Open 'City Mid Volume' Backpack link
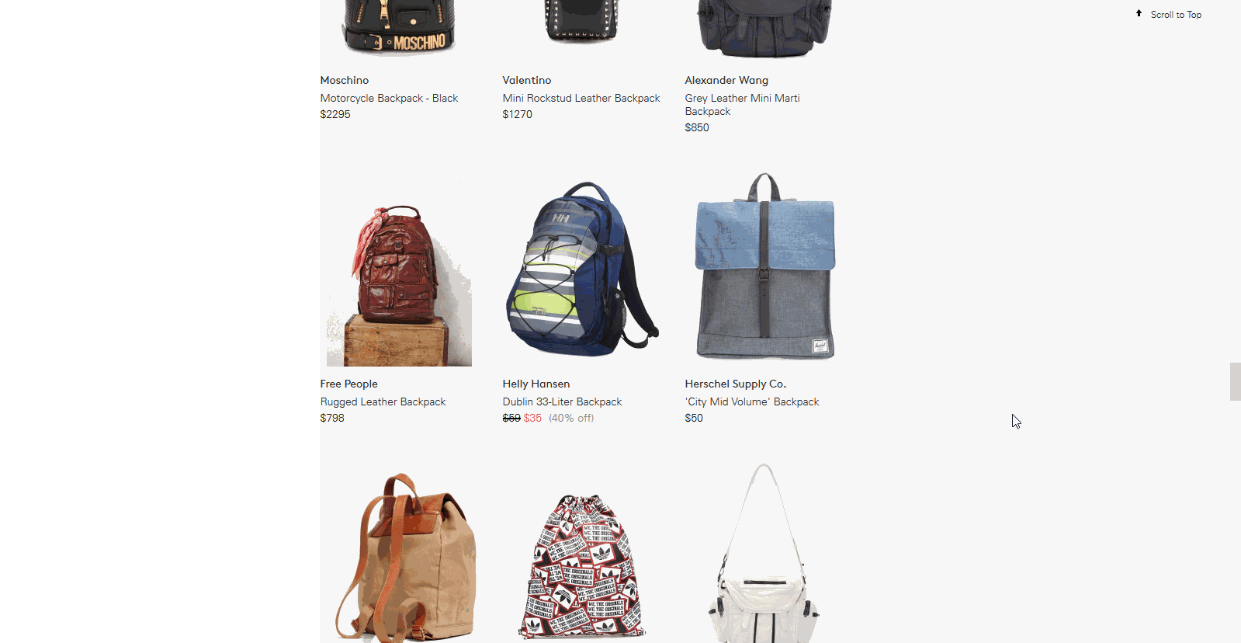Image resolution: width=1241 pixels, height=643 pixels. 752,401
